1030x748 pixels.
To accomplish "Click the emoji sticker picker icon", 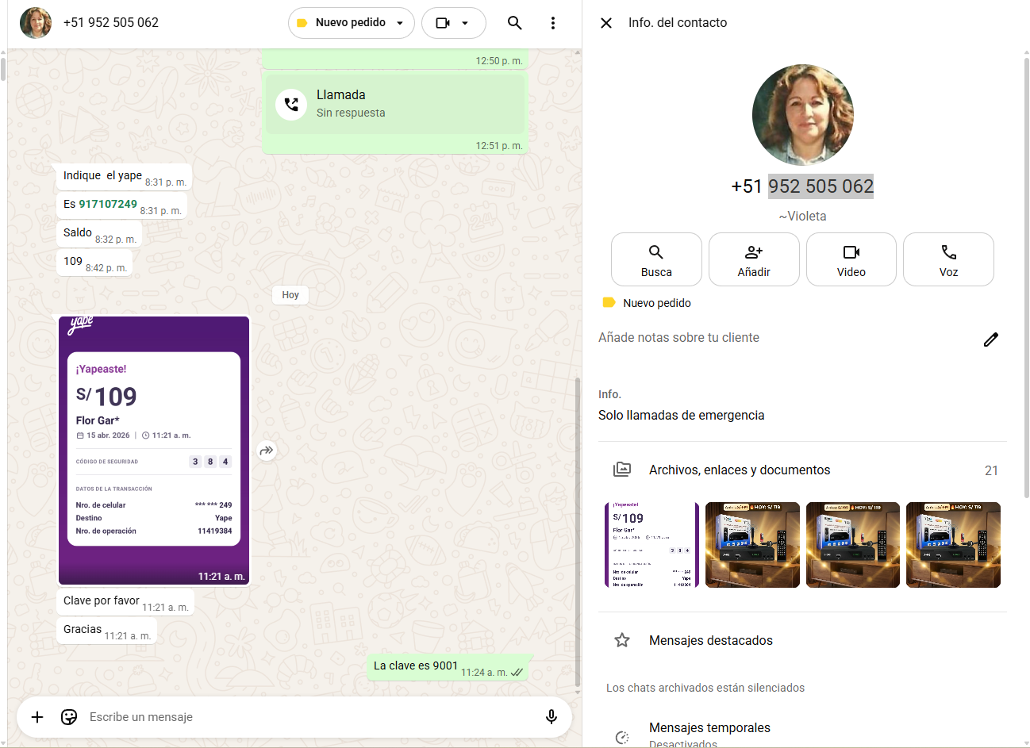I will click(69, 717).
